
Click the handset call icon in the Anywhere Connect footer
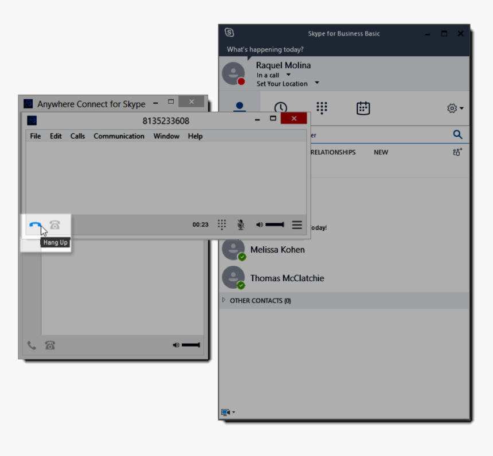(x=32, y=345)
